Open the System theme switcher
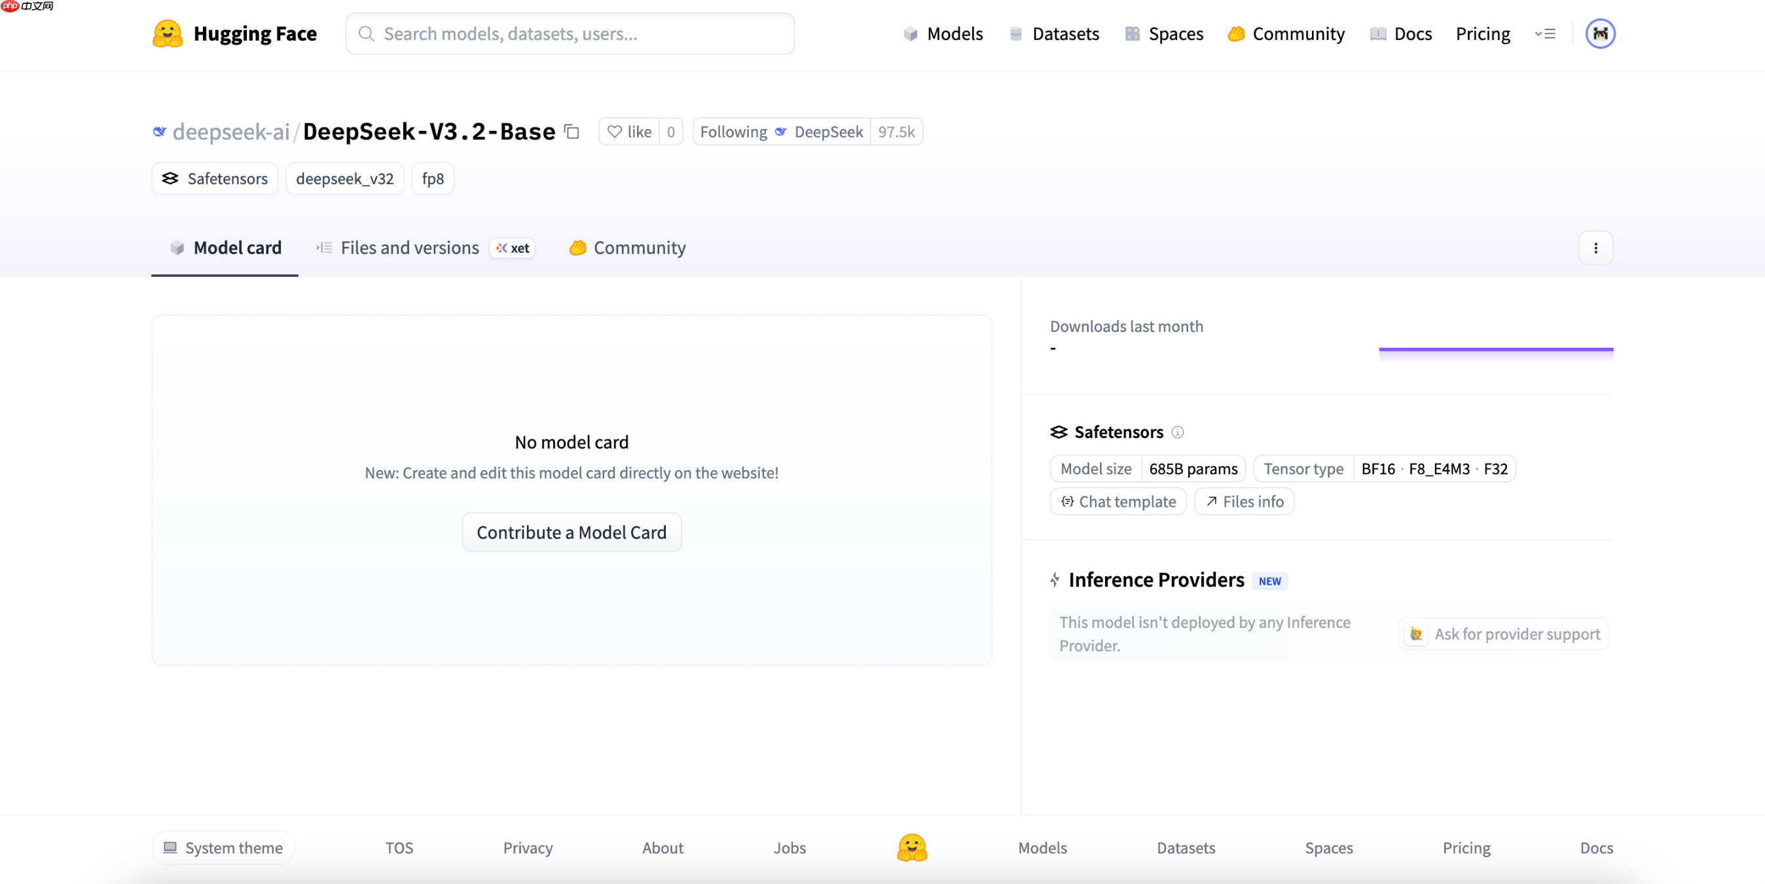 [222, 848]
